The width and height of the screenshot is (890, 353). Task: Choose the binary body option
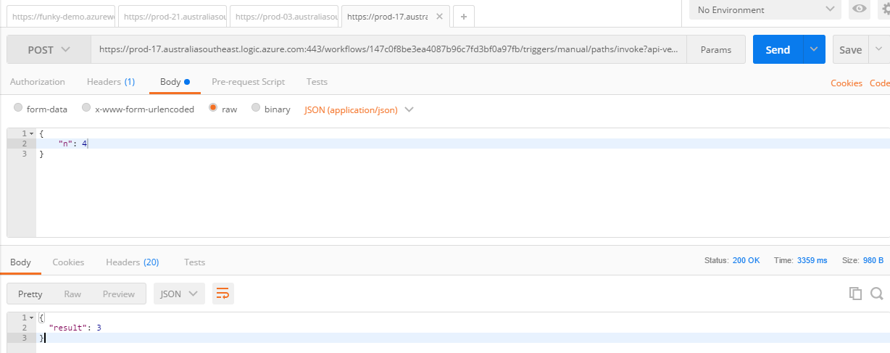coord(256,109)
